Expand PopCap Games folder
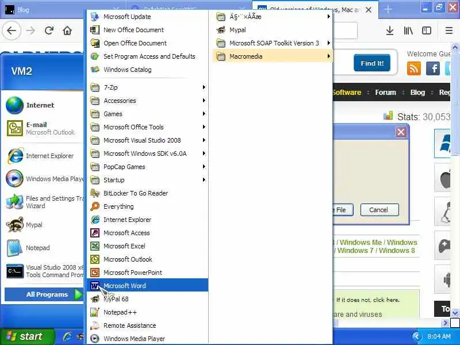 148,167
